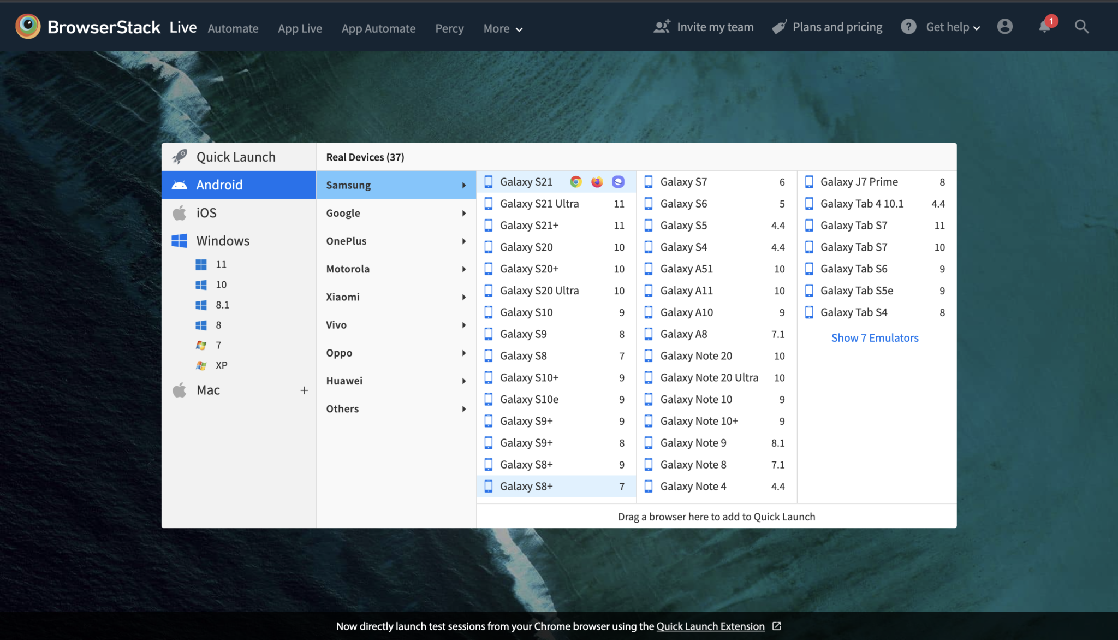The width and height of the screenshot is (1118, 640).
Task: Open Quick Launch rocket section
Action: (235, 157)
